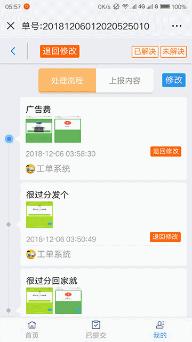Screen dimensions: 192x342
Task: Open the second screenshot thumbnail under 广告费
Action: point(68,129)
